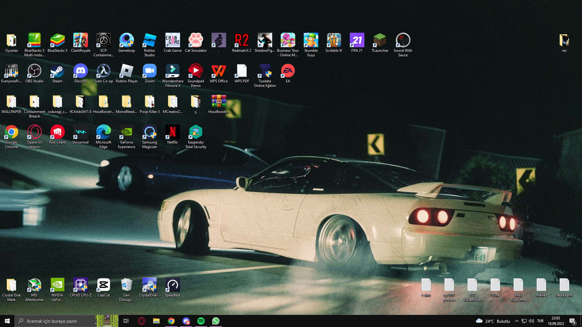
Task: Open Spotify from taskbar
Action: click(x=201, y=321)
